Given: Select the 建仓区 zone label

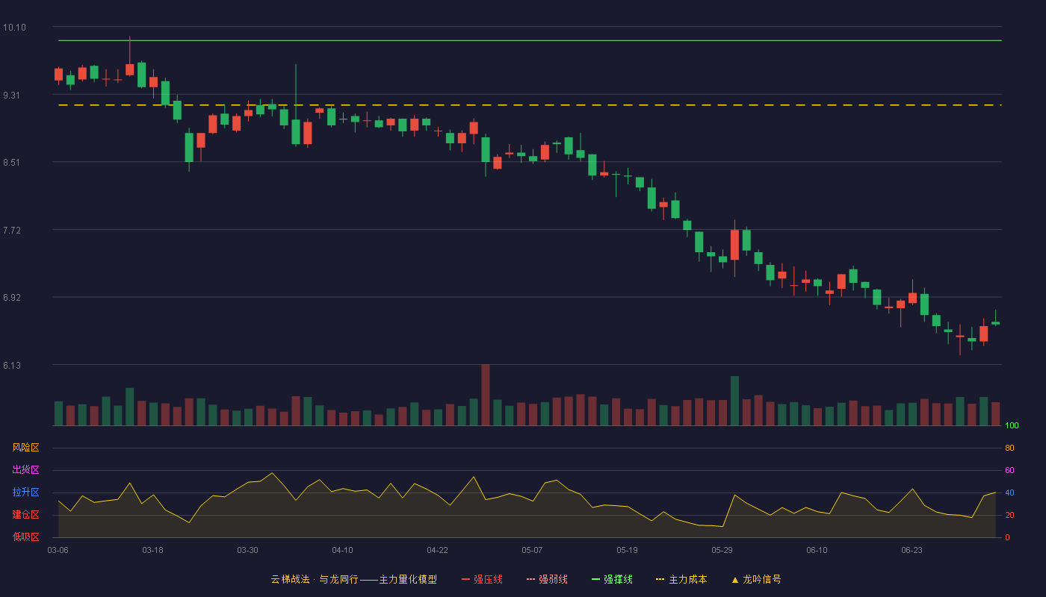Looking at the screenshot, I should click(25, 515).
